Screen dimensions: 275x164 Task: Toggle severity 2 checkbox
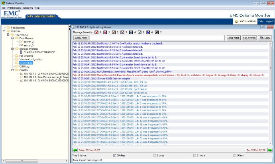click(x=114, y=32)
